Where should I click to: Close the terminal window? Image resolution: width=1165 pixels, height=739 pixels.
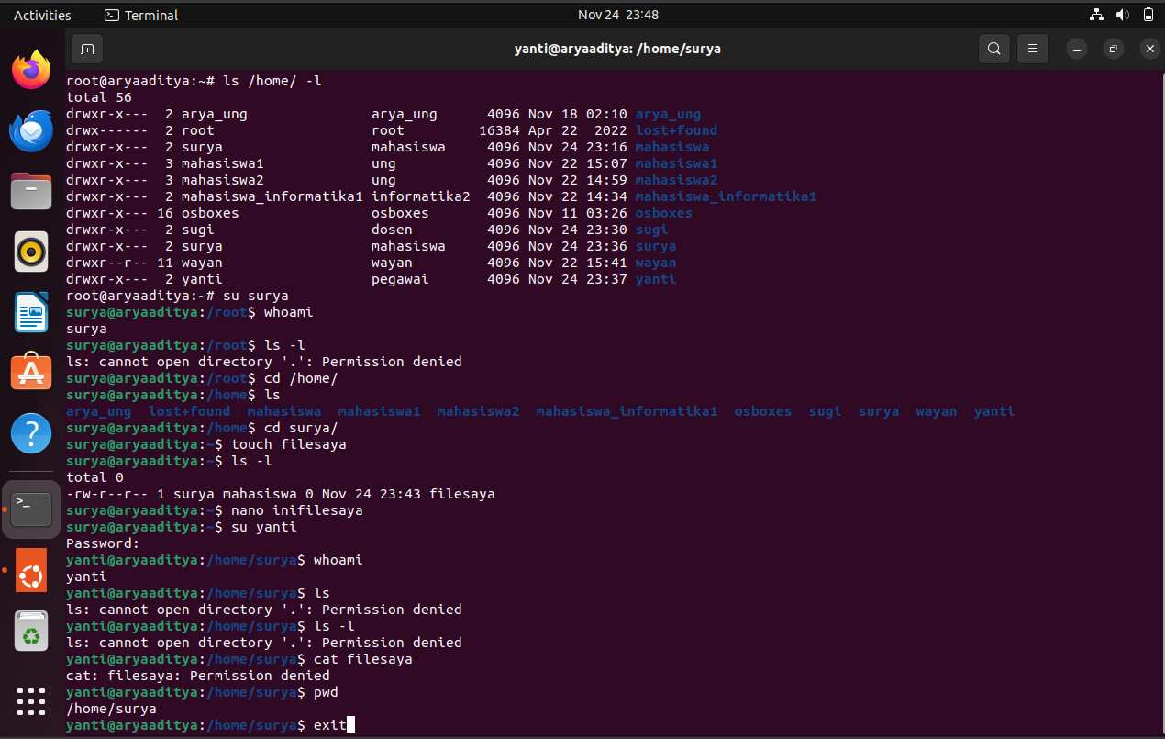tap(1148, 49)
